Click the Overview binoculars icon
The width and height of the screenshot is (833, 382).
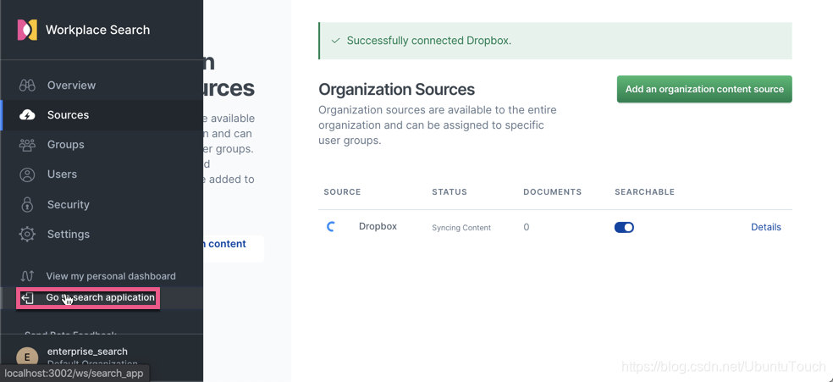27,85
